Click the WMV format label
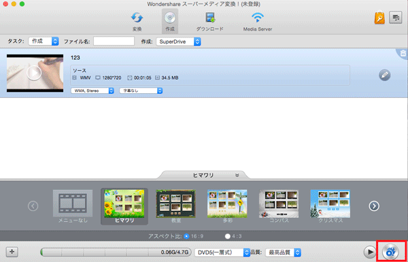This screenshot has height=262, width=408. (86, 78)
